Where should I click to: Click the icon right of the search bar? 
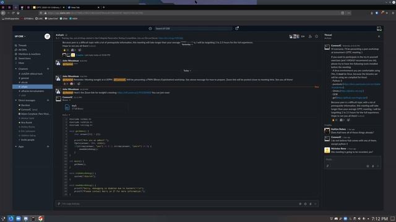(236, 28)
